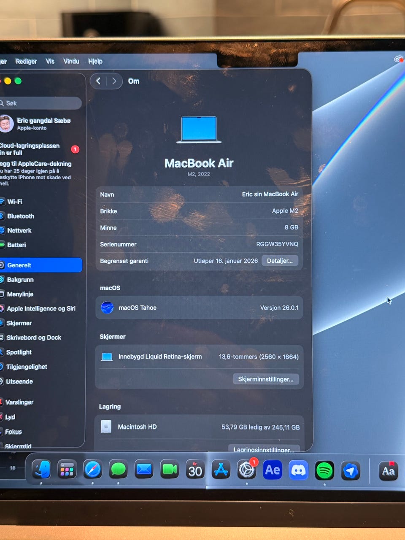
Task: Open Messages app in Dock
Action: pyautogui.click(x=118, y=470)
